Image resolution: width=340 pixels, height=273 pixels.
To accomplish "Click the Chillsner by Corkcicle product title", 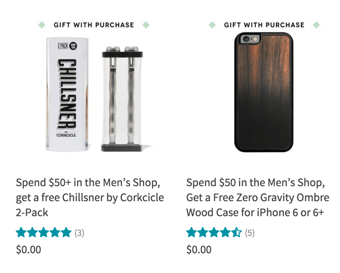I will click(90, 197).
